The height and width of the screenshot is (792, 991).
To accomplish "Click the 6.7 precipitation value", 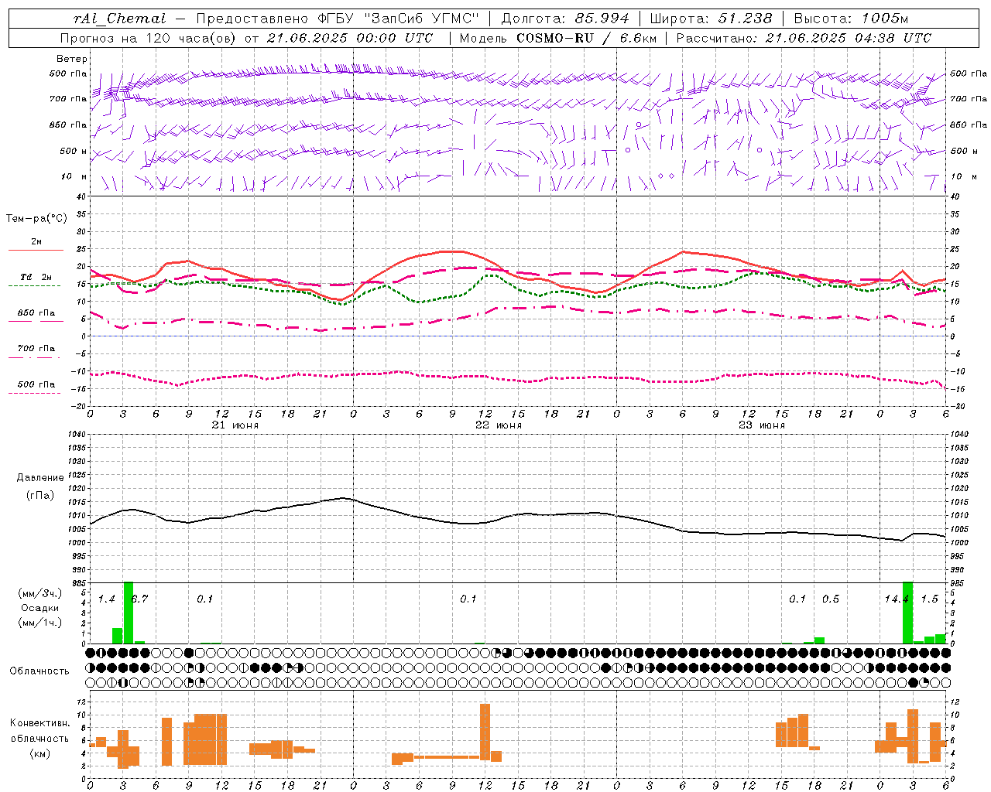I will click(140, 599).
